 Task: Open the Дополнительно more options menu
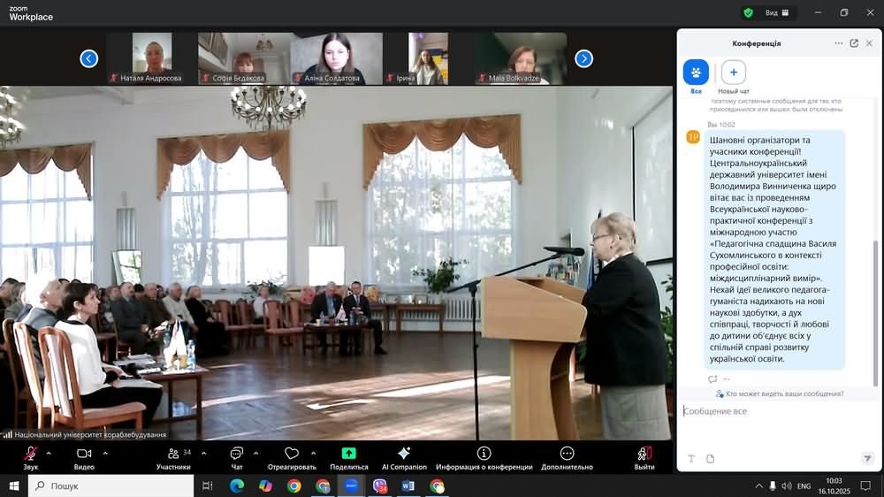tap(567, 455)
